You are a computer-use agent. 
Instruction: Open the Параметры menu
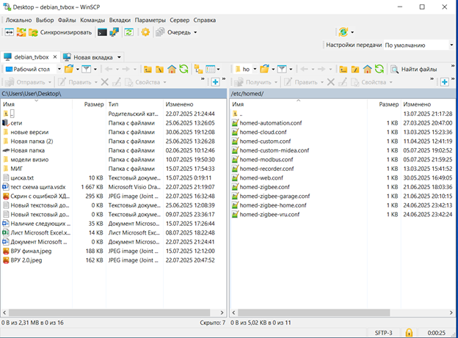click(x=150, y=20)
